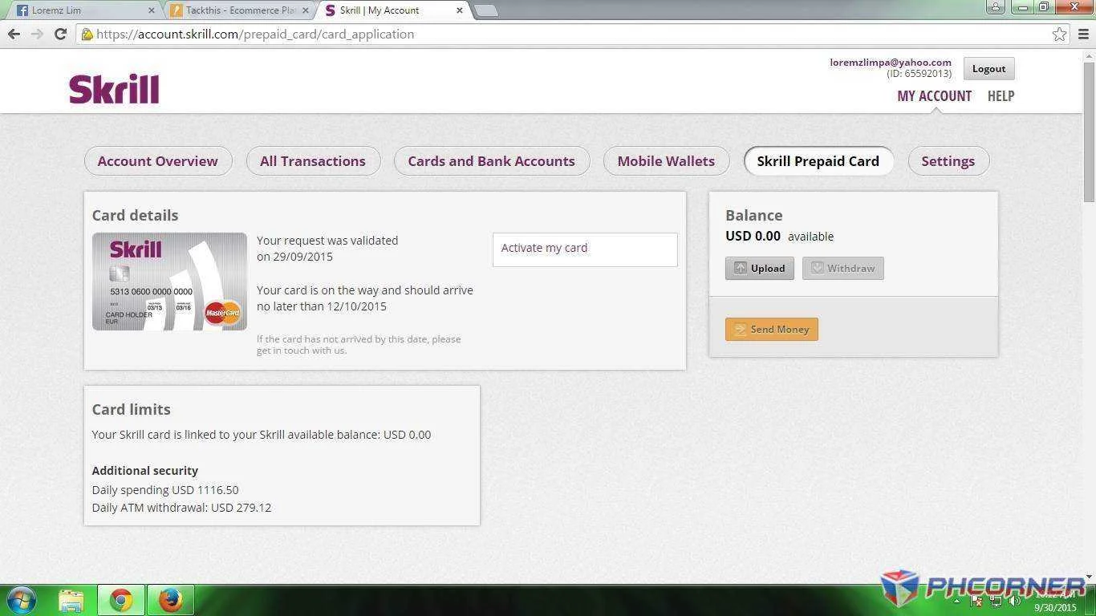The width and height of the screenshot is (1096, 616).
Task: Click the Skrill MasterCard card image
Action: (169, 282)
